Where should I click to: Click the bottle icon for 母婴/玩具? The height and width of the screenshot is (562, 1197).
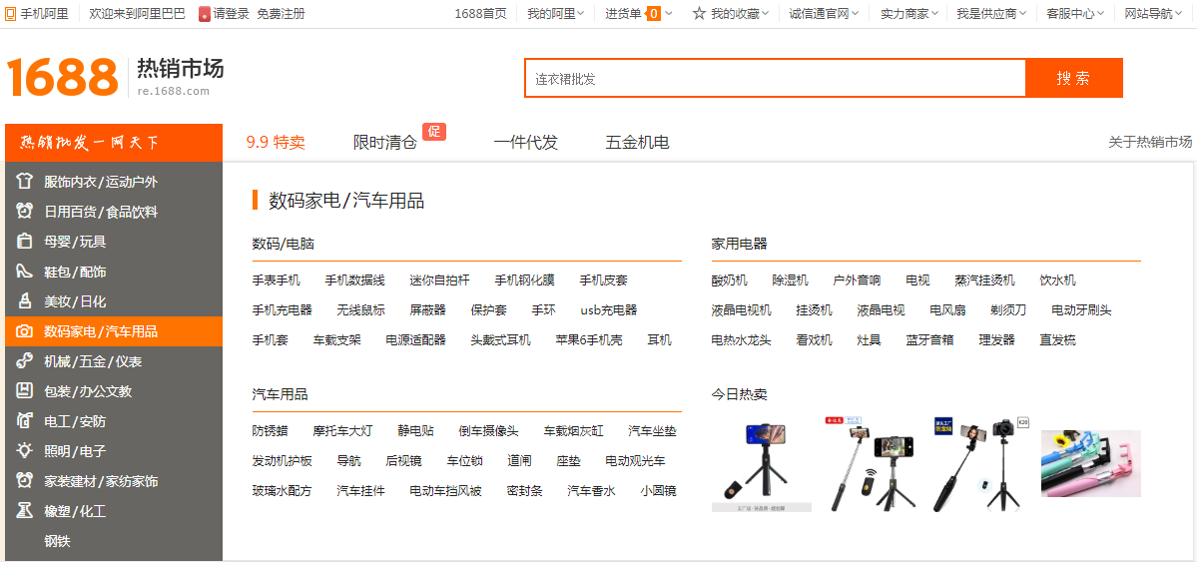coord(24,242)
